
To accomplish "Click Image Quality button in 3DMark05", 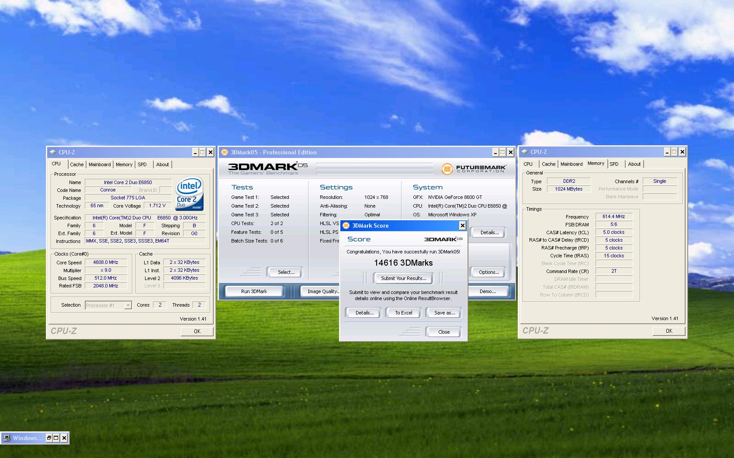I will pyautogui.click(x=320, y=291).
